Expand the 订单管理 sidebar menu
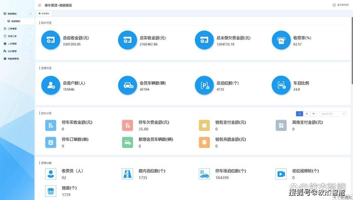The height and width of the screenshot is (200, 353). point(14,29)
